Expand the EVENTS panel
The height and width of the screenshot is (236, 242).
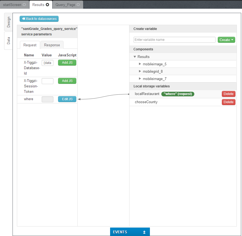coord(130,232)
